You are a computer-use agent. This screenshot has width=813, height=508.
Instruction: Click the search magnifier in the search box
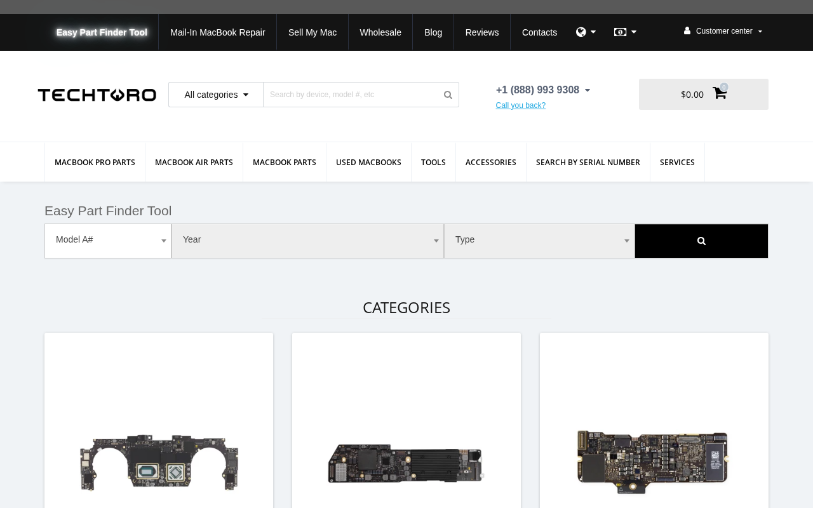[x=448, y=95]
